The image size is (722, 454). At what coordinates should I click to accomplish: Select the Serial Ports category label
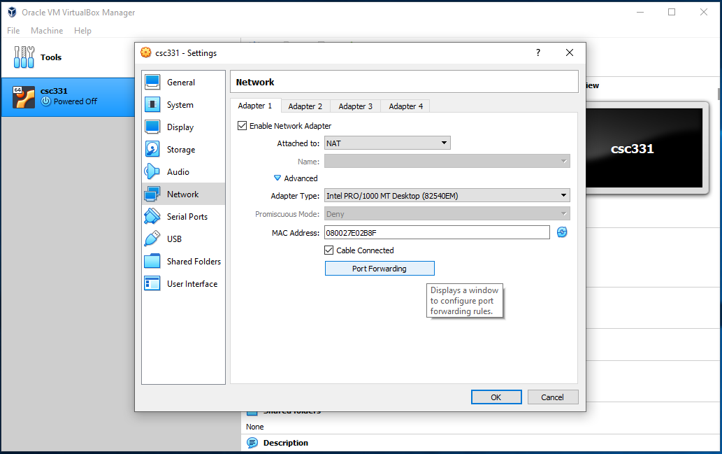point(187,216)
